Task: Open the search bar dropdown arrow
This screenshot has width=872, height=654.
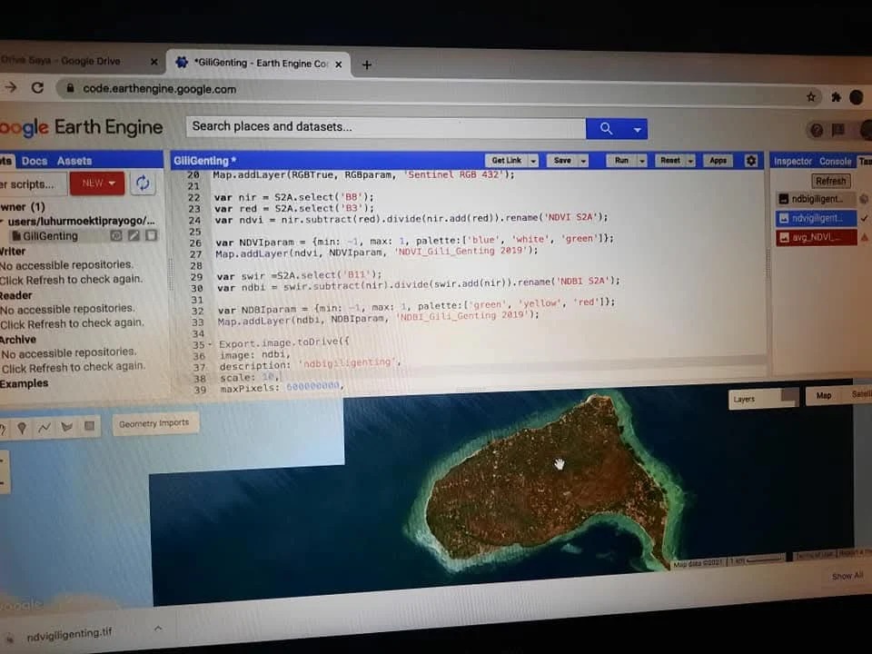Action: [638, 130]
